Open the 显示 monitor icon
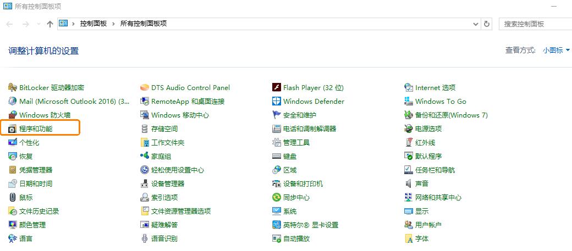 coord(409,211)
